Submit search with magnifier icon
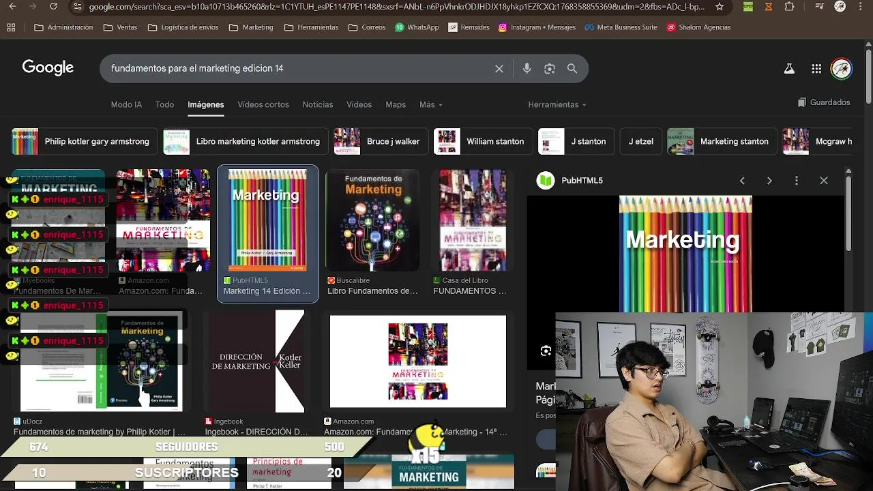This screenshot has height=491, width=873. click(572, 68)
